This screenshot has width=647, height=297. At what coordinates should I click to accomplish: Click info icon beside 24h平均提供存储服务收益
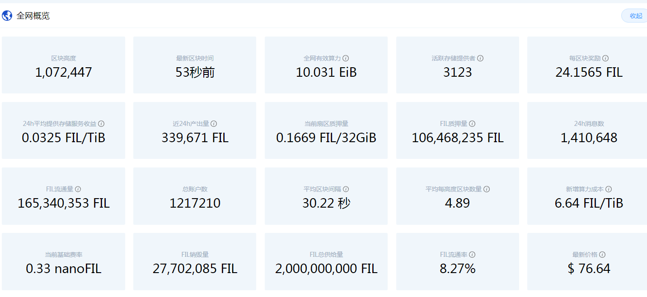click(x=101, y=124)
